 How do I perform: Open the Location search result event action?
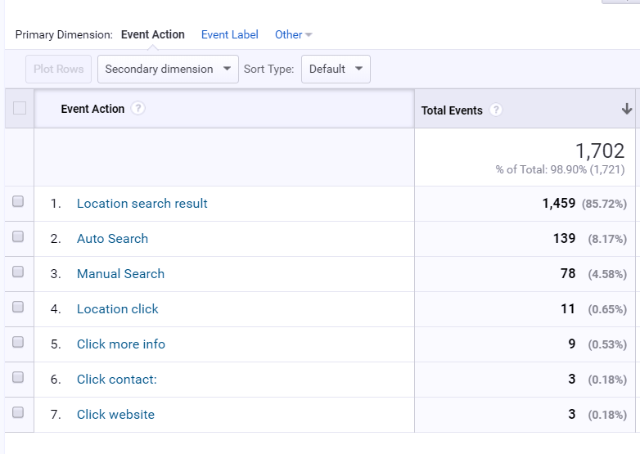click(x=142, y=204)
